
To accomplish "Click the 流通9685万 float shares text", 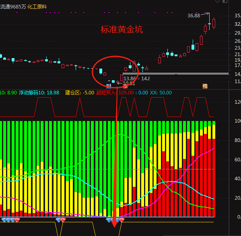I will (x=13, y=7).
